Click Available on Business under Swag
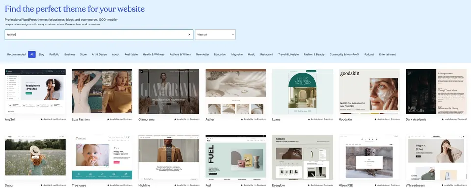The height and width of the screenshot is (194, 471). (53, 185)
